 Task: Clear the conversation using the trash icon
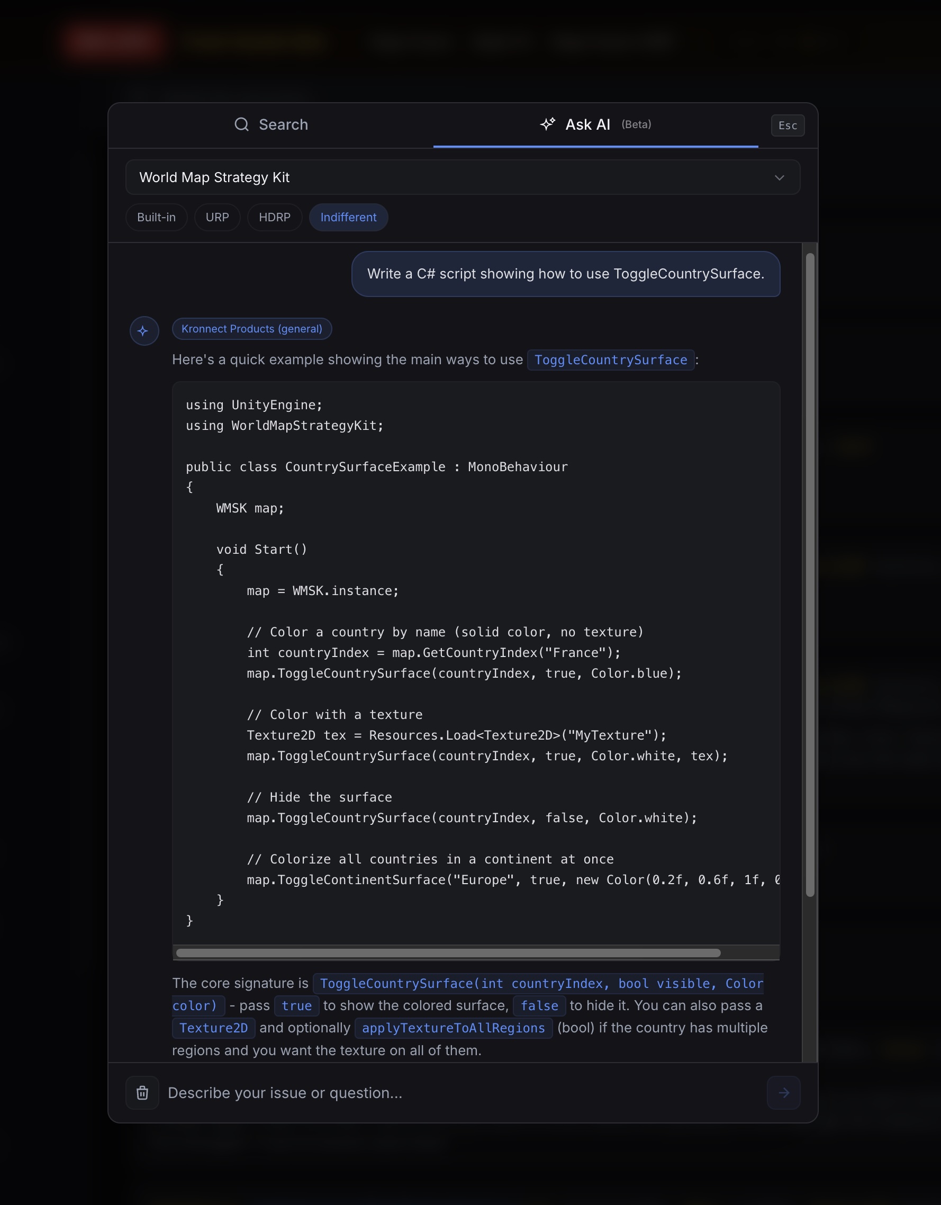pyautogui.click(x=142, y=1092)
